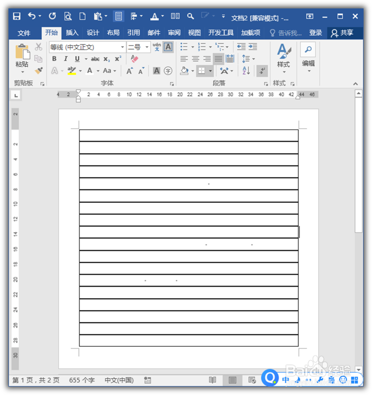This screenshot has height=395, width=372.
Task: Open the Find search icon in Editing group
Action: click(308, 50)
